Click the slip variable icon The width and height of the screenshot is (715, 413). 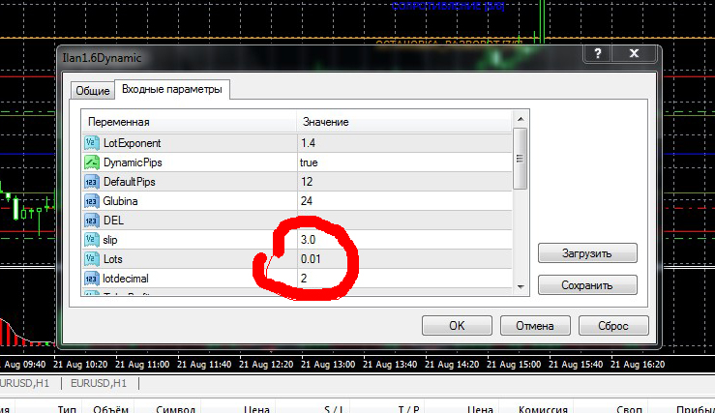(x=92, y=240)
